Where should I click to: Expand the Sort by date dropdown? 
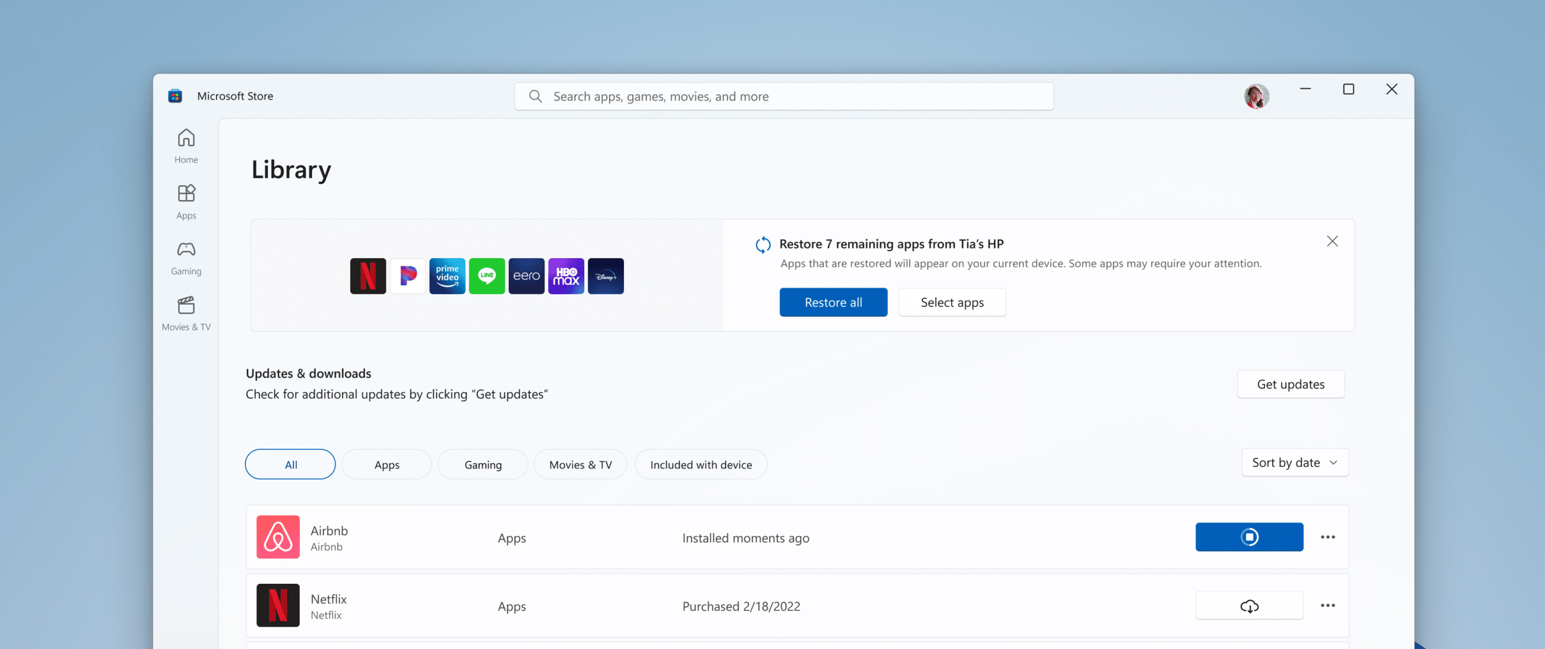tap(1295, 463)
